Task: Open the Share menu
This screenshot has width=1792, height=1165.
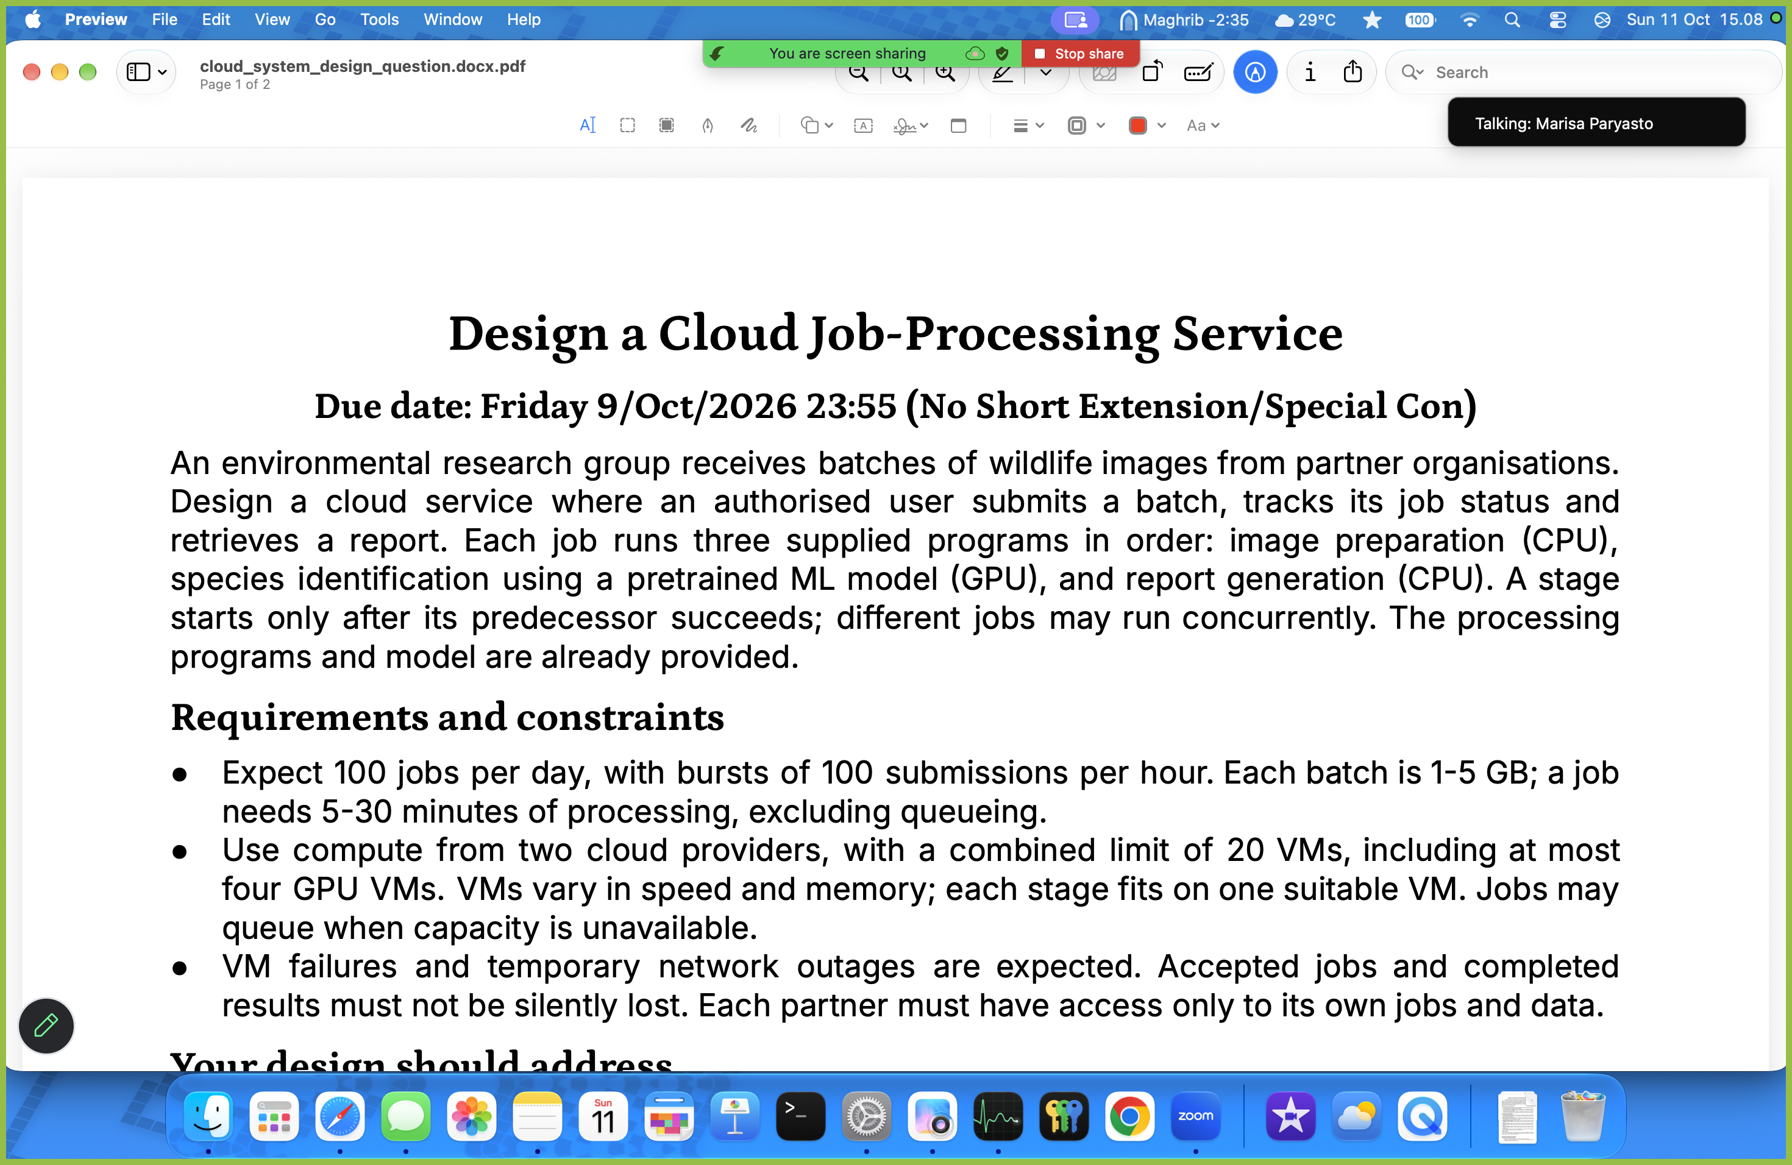Action: tap(1353, 73)
